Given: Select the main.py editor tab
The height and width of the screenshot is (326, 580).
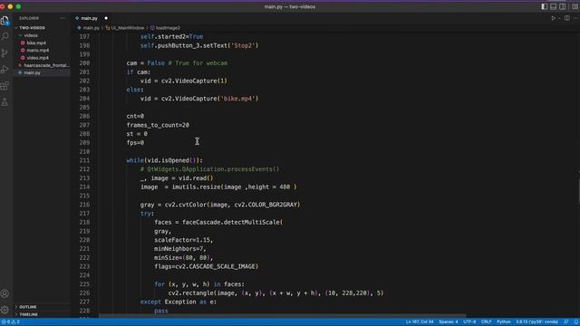Looking at the screenshot, I should pos(89,18).
